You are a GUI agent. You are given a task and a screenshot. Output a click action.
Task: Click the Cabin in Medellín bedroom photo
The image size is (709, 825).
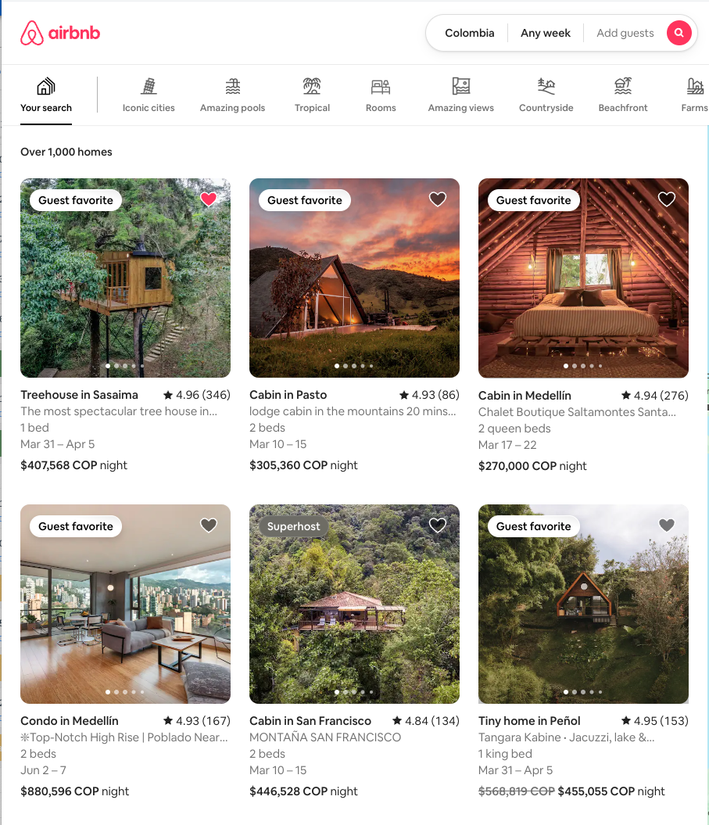583,278
